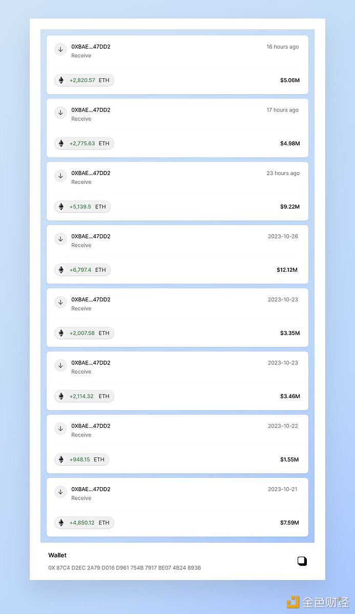The image size is (355, 614).
Task: Click receive arrow icon for 2023-10-26 transaction
Action: tap(61, 239)
